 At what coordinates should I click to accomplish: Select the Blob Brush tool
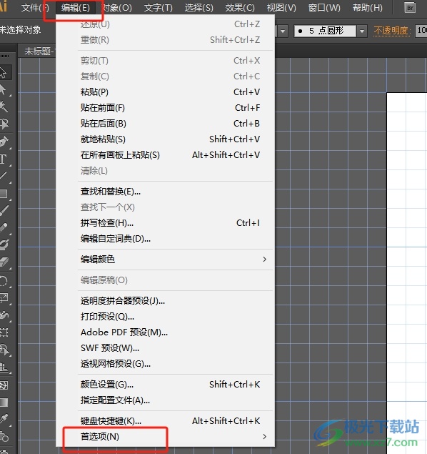point(4,245)
